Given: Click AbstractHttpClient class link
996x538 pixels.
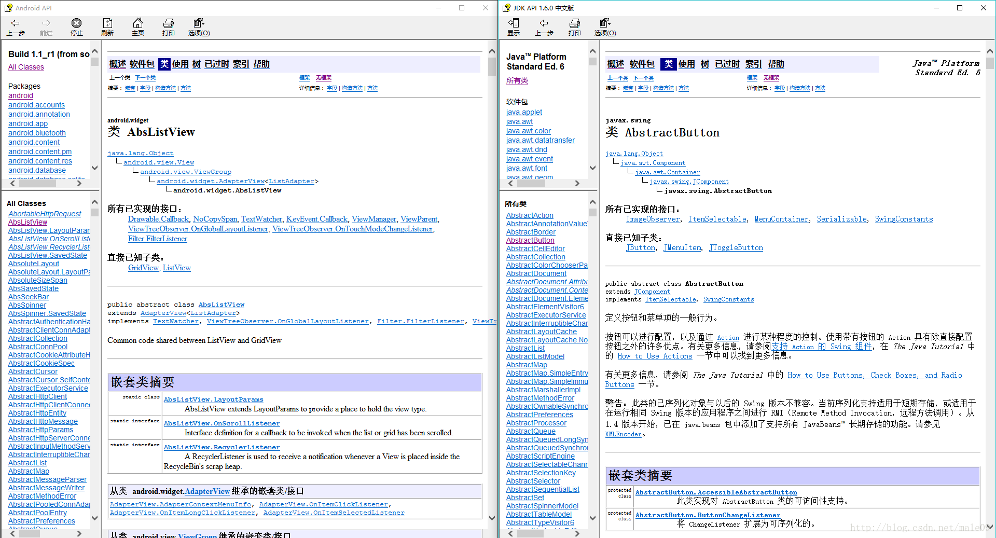Looking at the screenshot, I should tap(37, 396).
